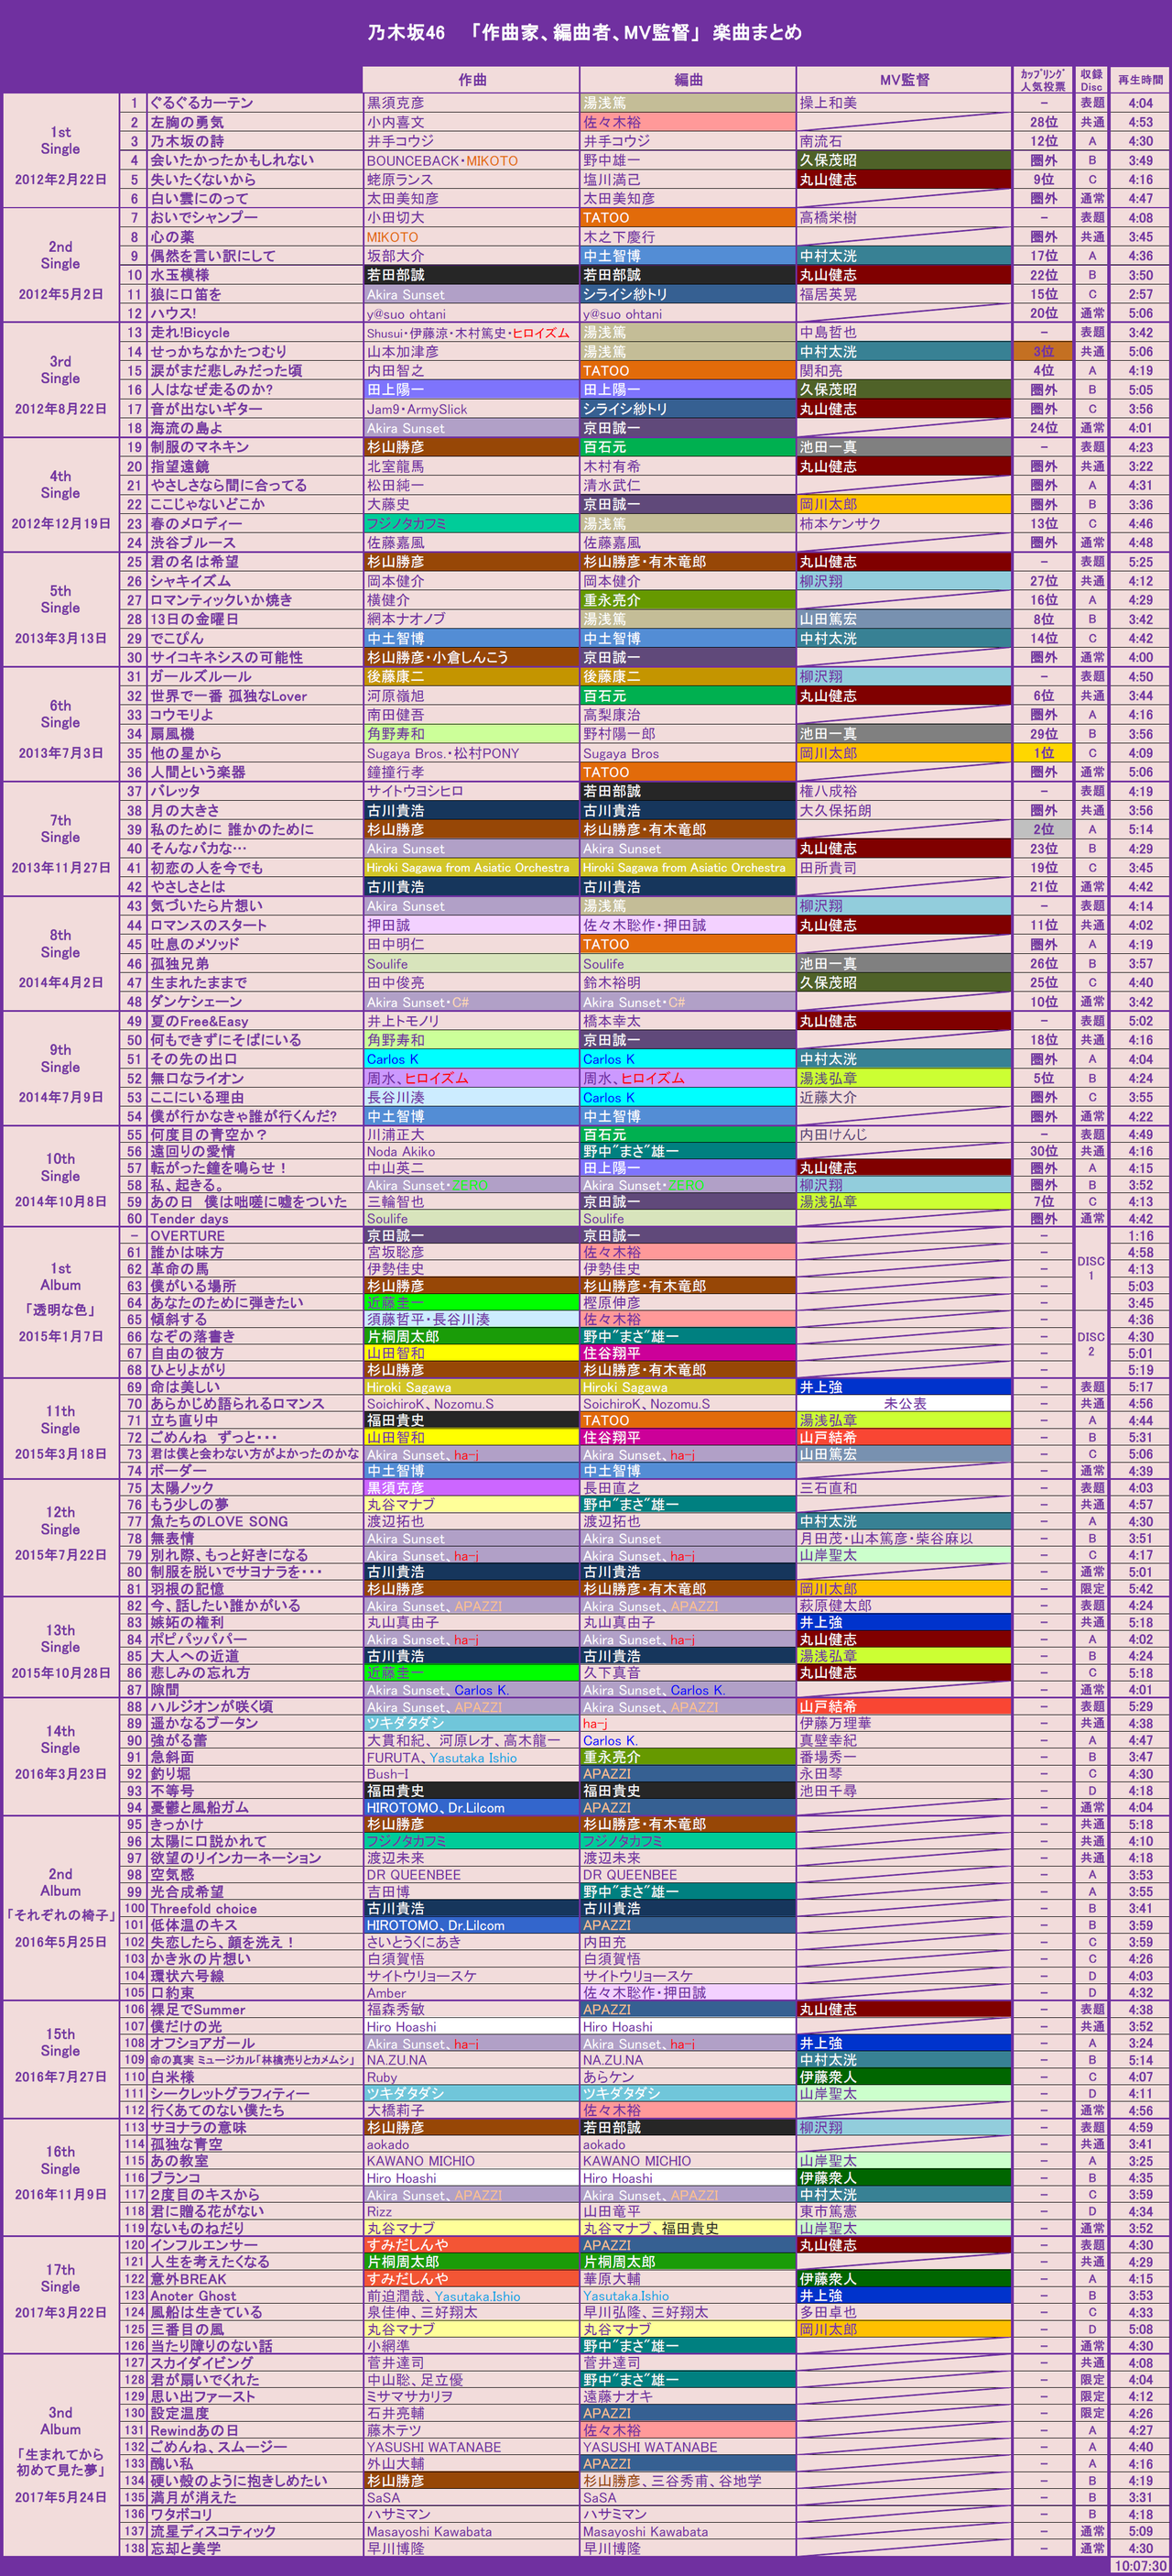Click the 「それぞれの椅子」 album label

pyautogui.click(x=60, y=1915)
